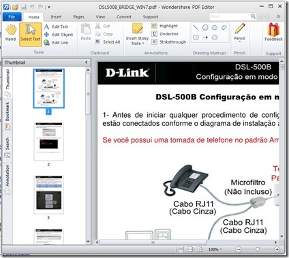This screenshot has width=289, height=258.
Task: Click the Redo quick access icon
Action: point(40,7)
